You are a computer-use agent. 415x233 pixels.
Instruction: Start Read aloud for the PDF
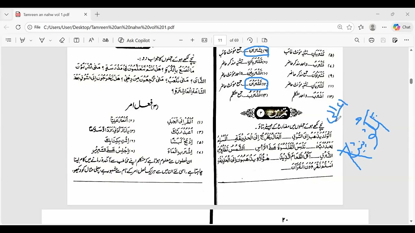pos(91,40)
